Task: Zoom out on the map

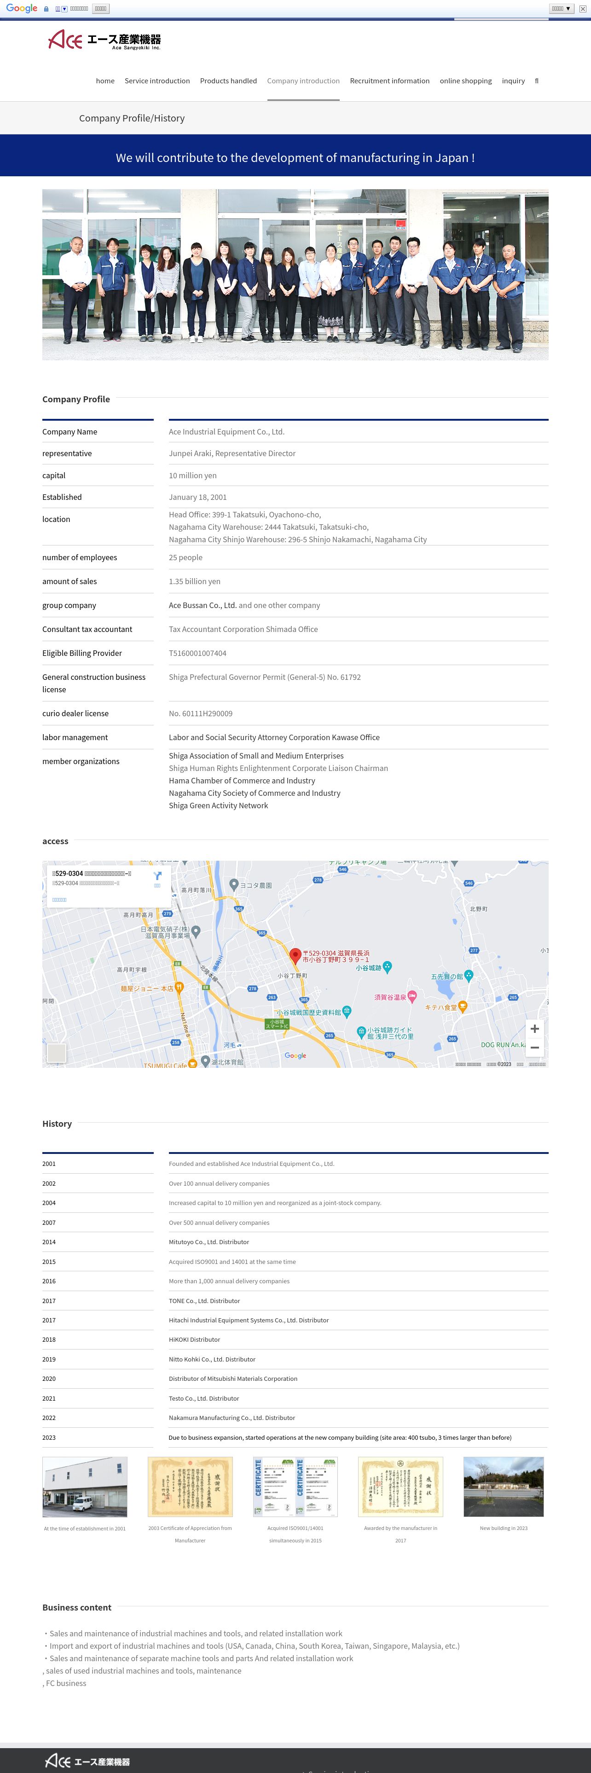Action: [534, 1048]
